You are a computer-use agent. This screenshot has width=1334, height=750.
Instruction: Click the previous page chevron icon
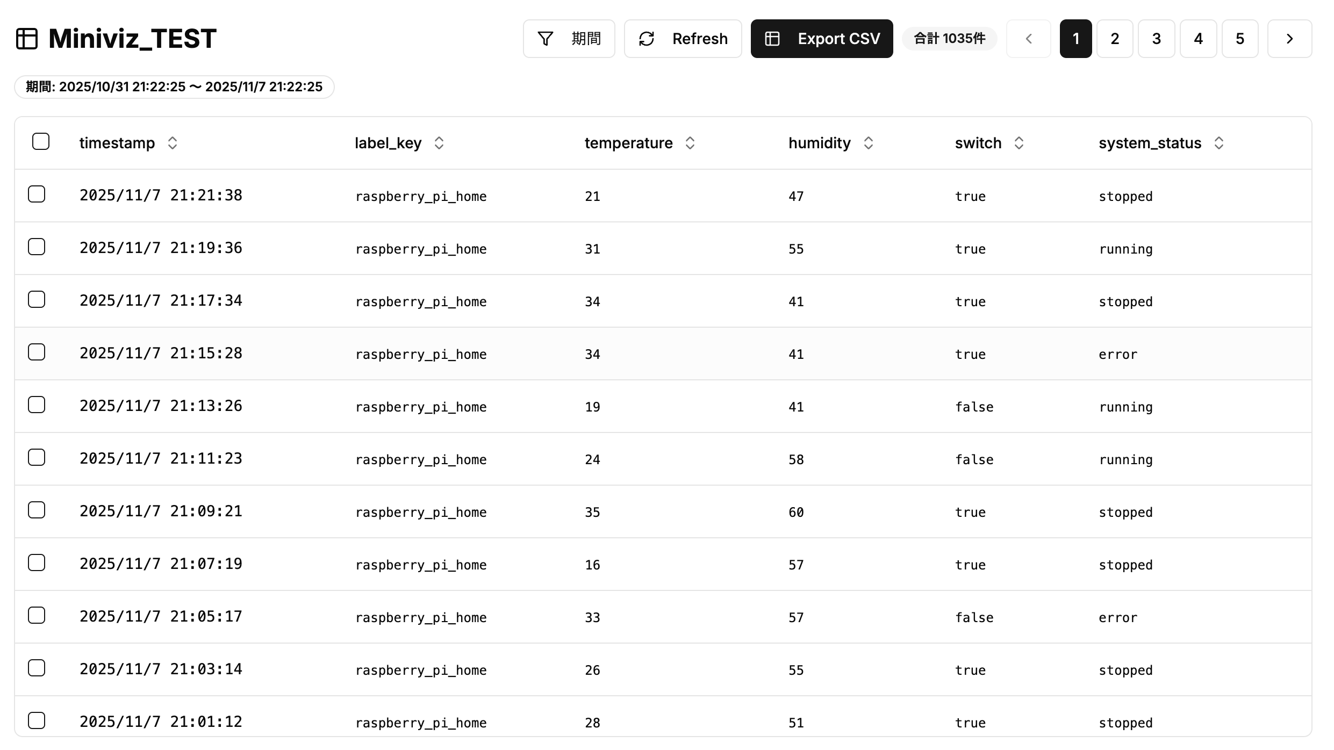[1028, 38]
